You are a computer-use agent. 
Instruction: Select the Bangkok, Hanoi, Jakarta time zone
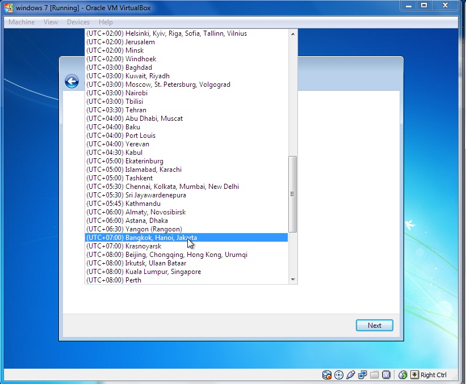click(186, 238)
